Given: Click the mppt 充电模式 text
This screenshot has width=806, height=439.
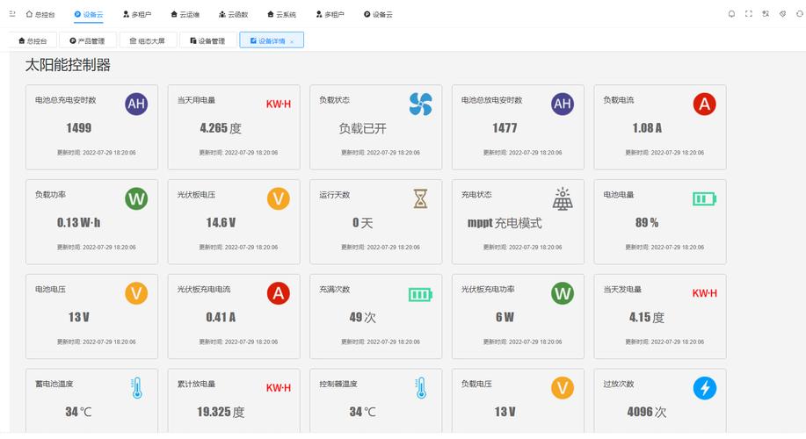Looking at the screenshot, I should click(x=505, y=223).
